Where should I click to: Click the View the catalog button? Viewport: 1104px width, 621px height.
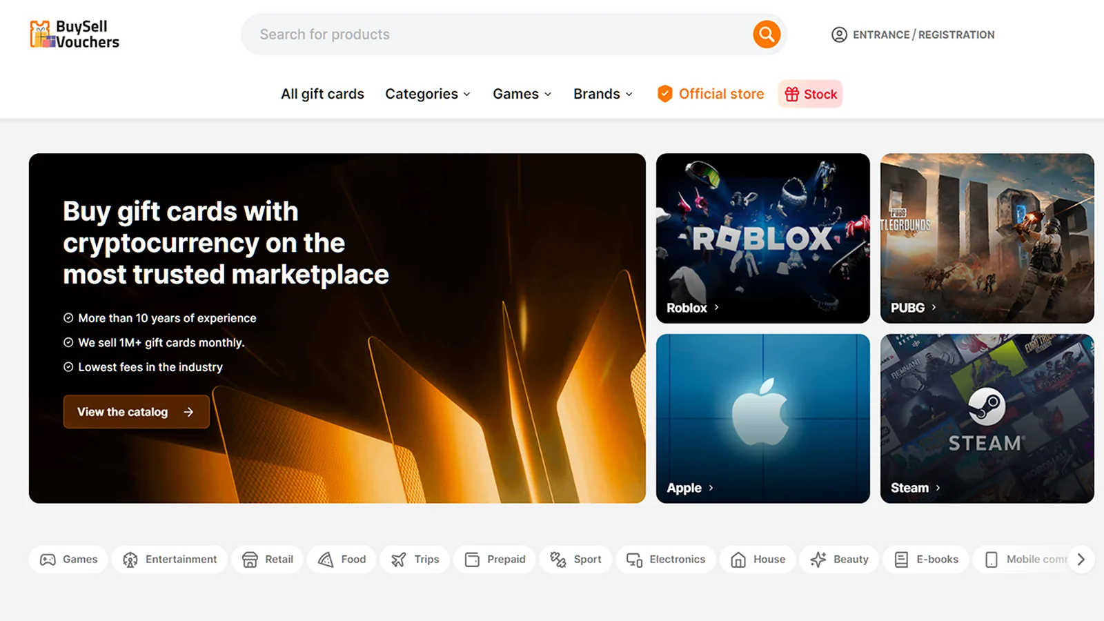tap(135, 412)
